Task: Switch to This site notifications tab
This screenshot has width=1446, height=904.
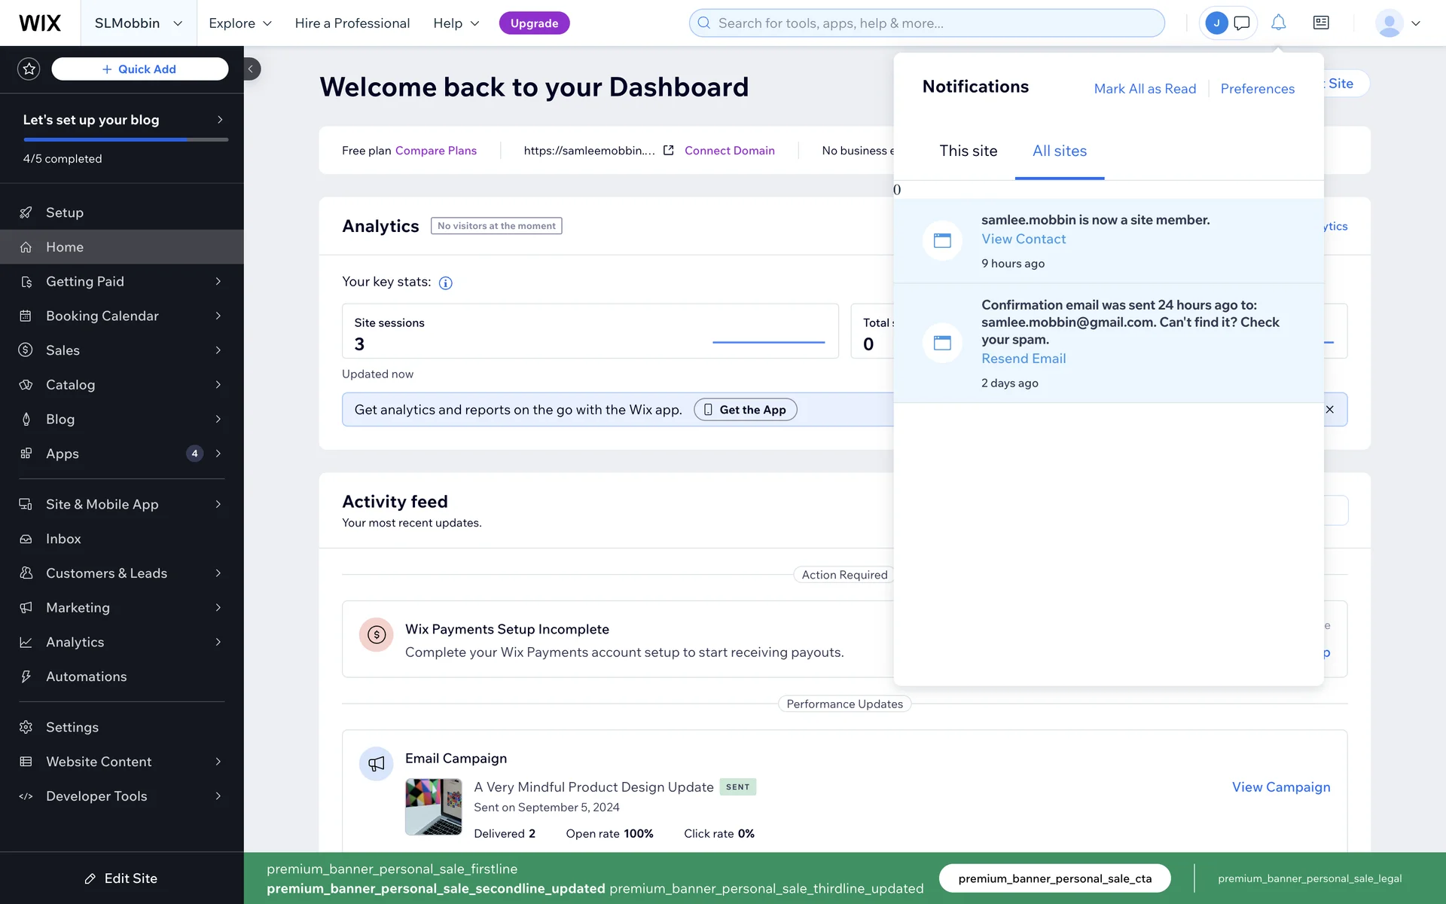Action: [968, 151]
